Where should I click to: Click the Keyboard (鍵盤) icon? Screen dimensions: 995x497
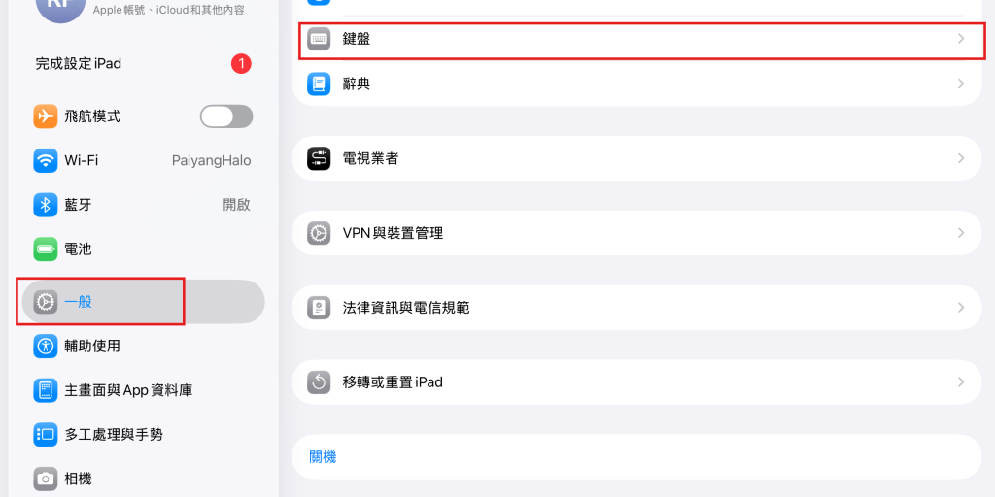(x=319, y=39)
